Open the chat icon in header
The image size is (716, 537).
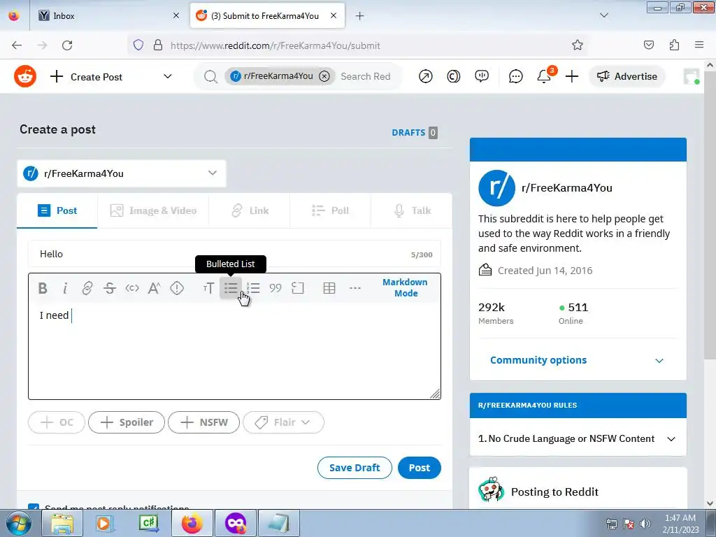click(515, 76)
